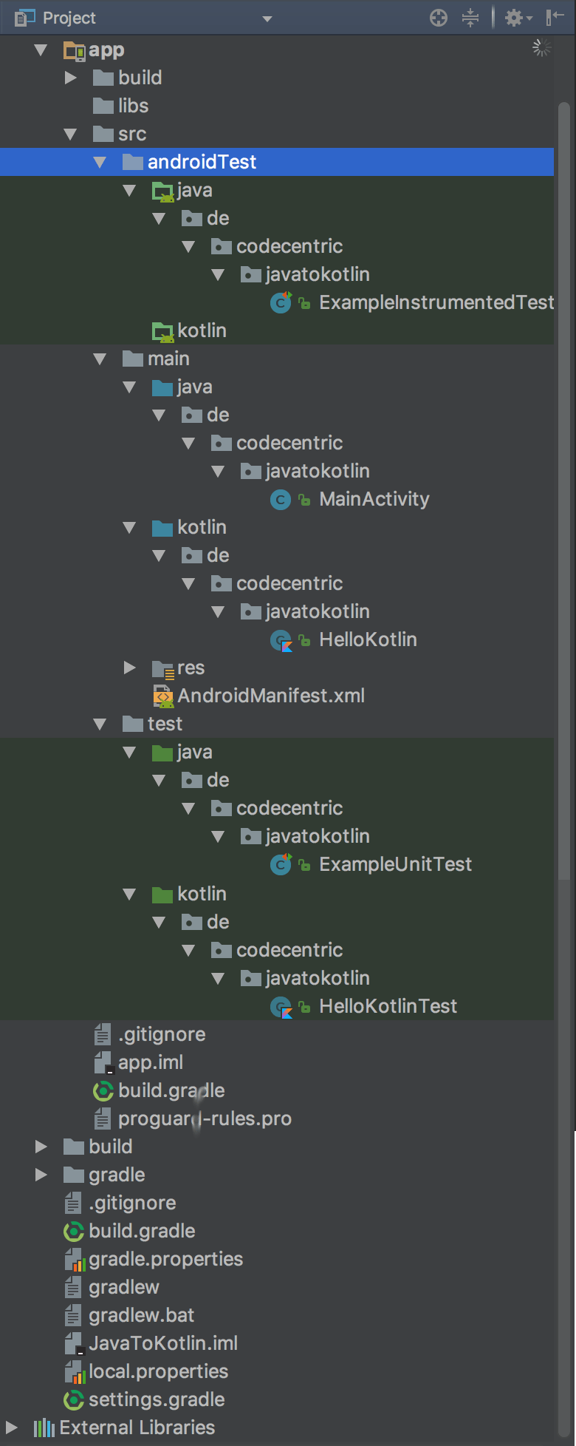Click the scroll from source crosshair icon
The image size is (576, 1446).
point(439,18)
